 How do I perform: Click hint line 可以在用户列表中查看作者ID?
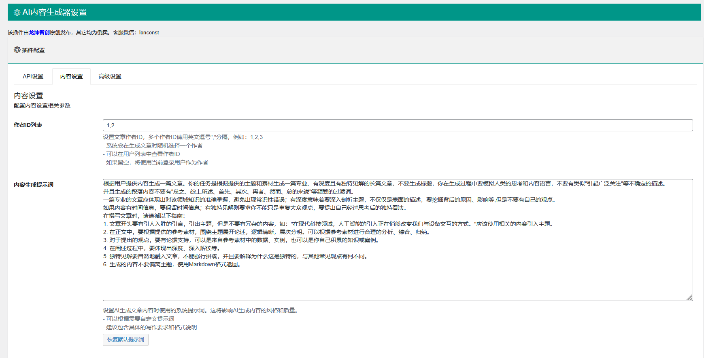[x=141, y=154]
